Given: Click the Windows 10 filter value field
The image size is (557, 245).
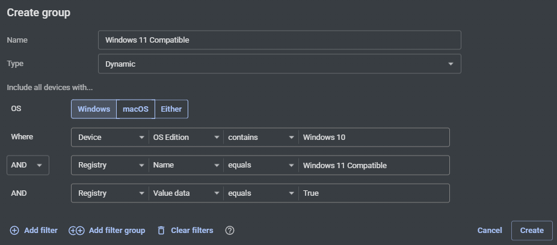Looking at the screenshot, I should [374, 138].
